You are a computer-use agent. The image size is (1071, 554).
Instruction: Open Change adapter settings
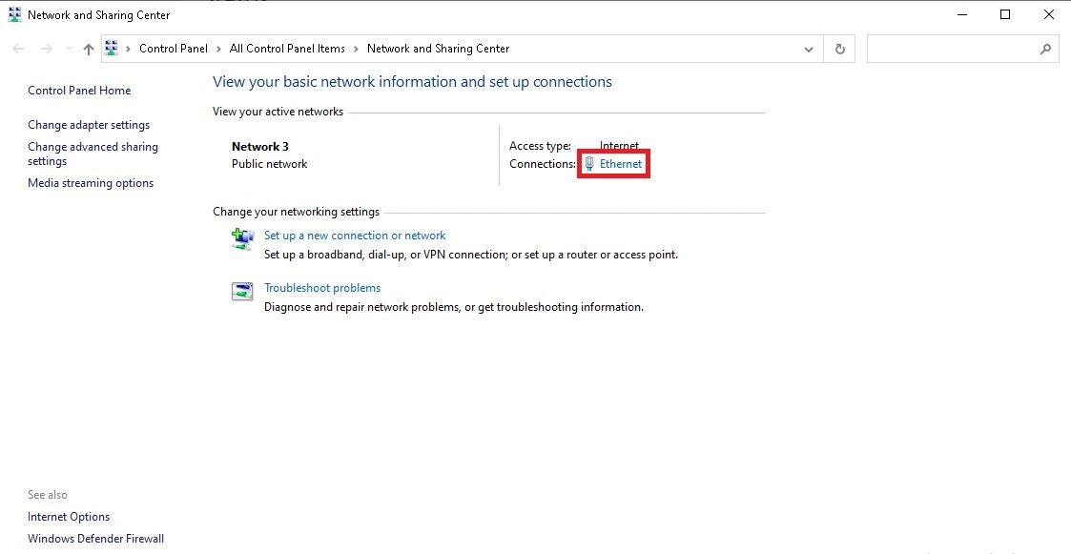[x=89, y=125]
